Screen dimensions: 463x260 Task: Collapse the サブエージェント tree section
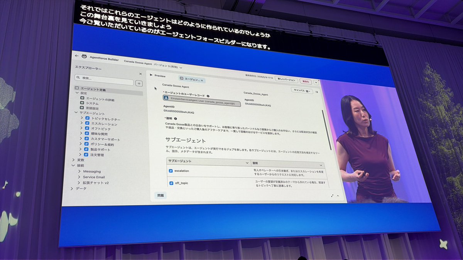coord(76,113)
